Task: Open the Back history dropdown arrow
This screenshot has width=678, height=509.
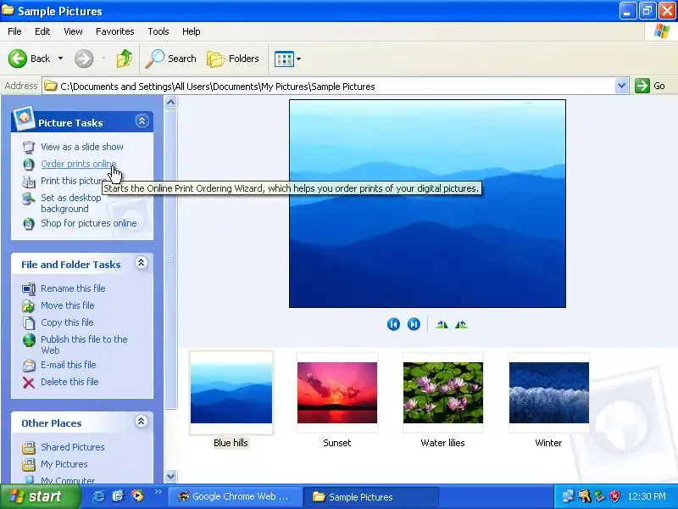Action: pyautogui.click(x=60, y=59)
